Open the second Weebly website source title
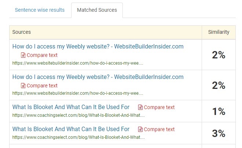Screen dimensions: 242x148 click(98, 77)
